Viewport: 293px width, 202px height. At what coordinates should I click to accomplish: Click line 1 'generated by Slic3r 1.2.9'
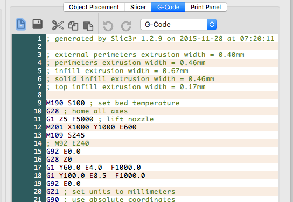tap(161, 39)
